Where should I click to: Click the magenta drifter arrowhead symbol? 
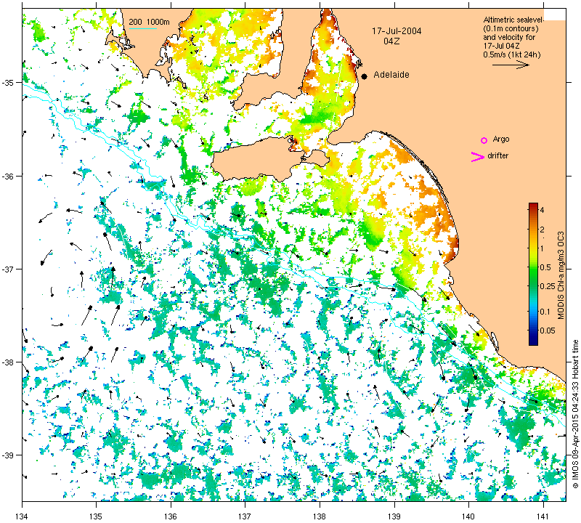[x=478, y=157]
